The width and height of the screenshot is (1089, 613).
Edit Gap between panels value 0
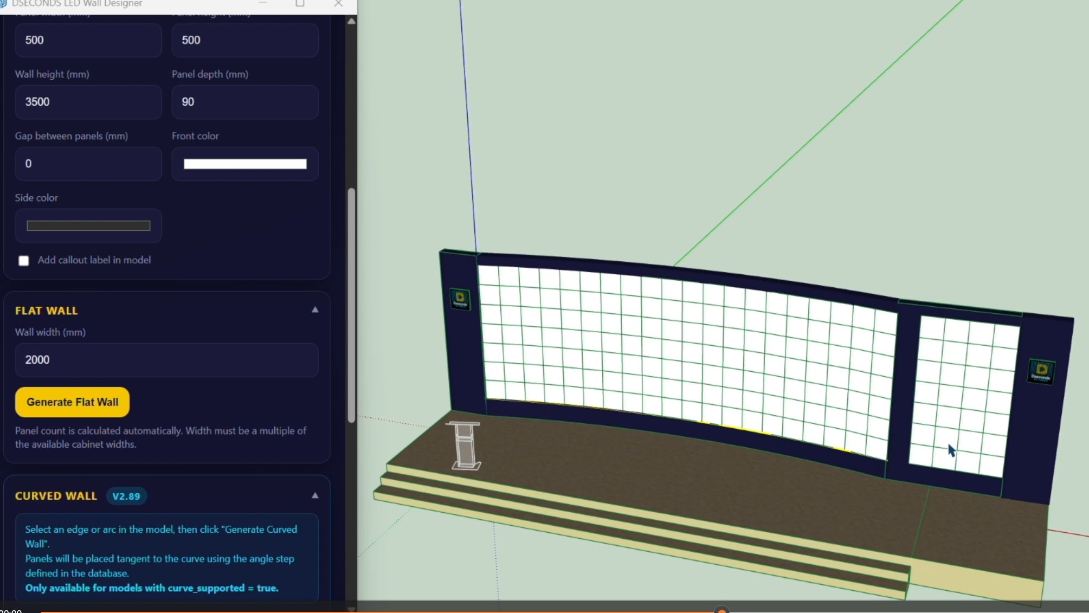point(88,164)
